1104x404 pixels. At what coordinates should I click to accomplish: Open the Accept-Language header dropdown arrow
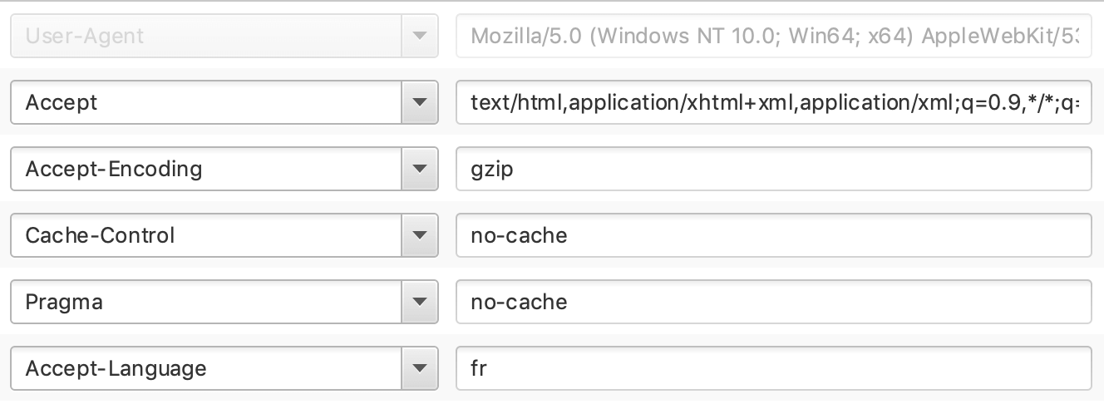[x=419, y=368]
